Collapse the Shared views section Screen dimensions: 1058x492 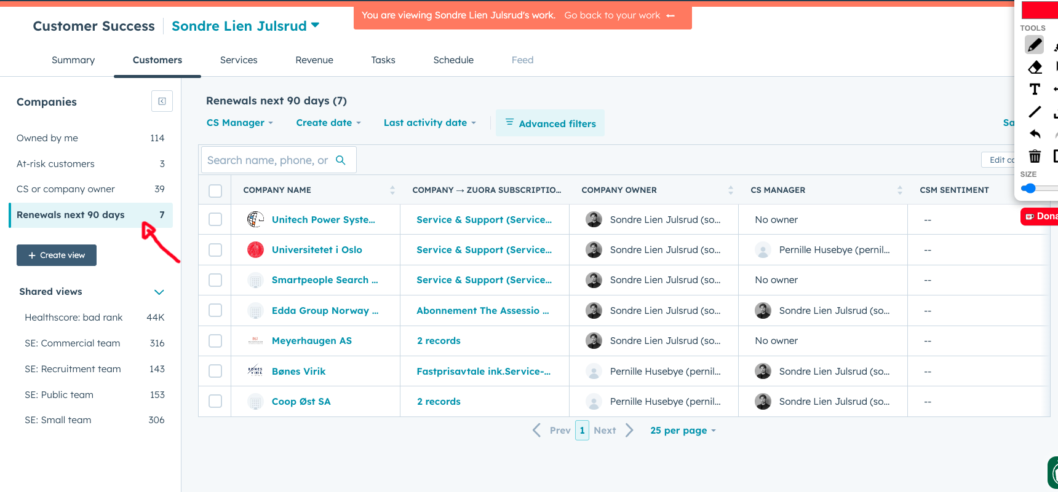(159, 292)
